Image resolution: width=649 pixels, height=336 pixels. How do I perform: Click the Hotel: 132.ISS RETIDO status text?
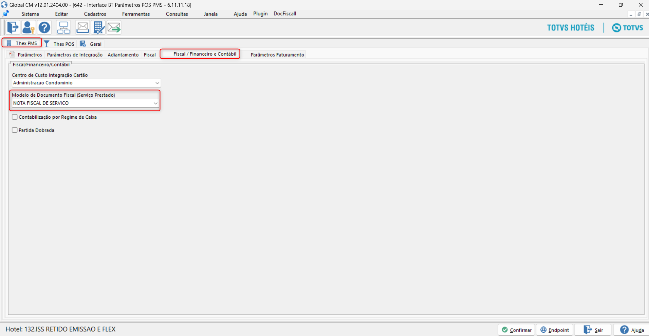[x=60, y=329]
